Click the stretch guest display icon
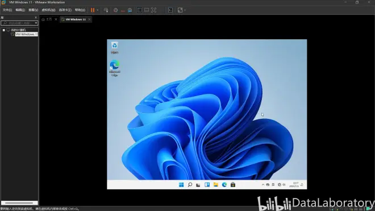This screenshot has height=211, width=375. [x=180, y=10]
